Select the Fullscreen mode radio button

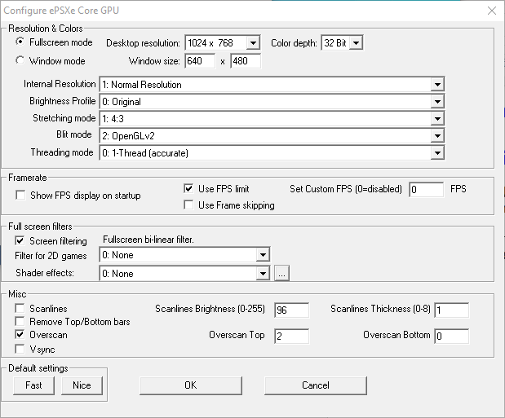[20, 42]
